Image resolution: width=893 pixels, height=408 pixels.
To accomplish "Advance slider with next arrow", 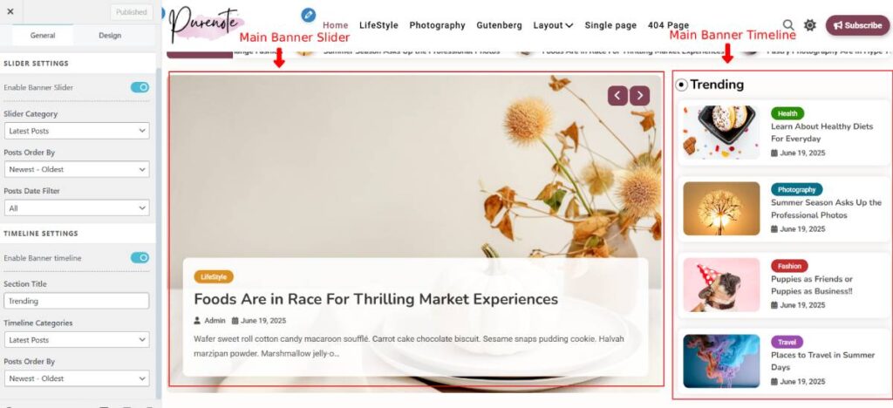I will pyautogui.click(x=639, y=96).
